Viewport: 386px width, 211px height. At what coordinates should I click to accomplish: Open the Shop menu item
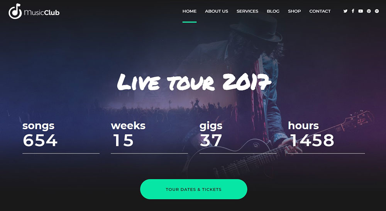[295, 11]
